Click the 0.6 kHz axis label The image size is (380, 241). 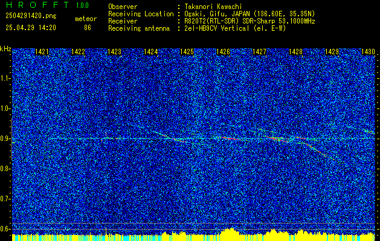(x=5, y=229)
